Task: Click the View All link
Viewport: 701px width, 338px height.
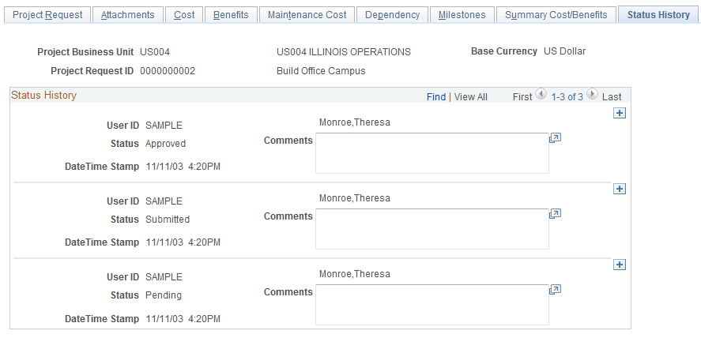Action: 471,96
